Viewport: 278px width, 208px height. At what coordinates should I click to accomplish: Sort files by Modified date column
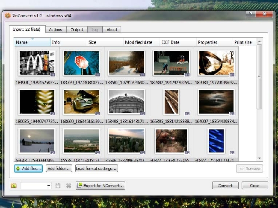tap(139, 43)
